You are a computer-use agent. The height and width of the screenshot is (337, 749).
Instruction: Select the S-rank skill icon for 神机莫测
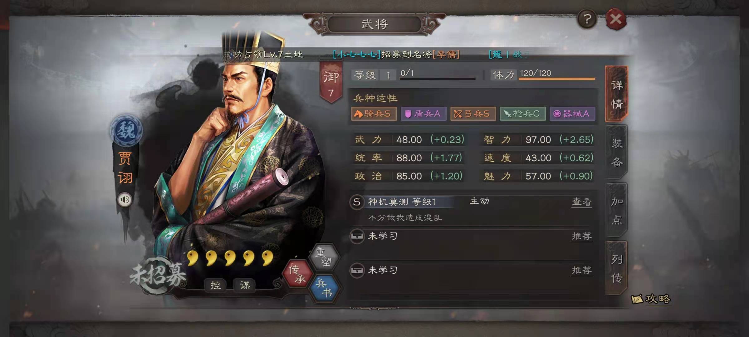pyautogui.click(x=357, y=202)
